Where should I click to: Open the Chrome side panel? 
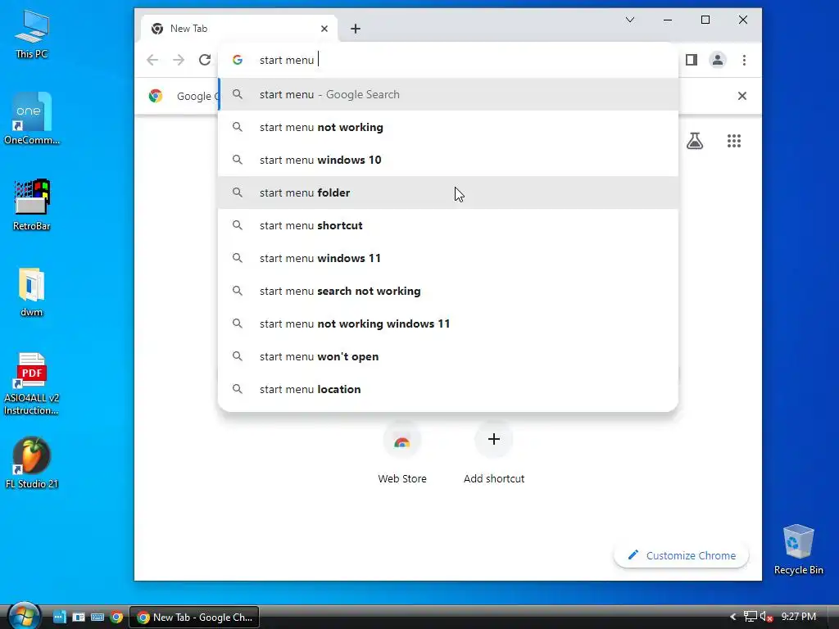(692, 60)
